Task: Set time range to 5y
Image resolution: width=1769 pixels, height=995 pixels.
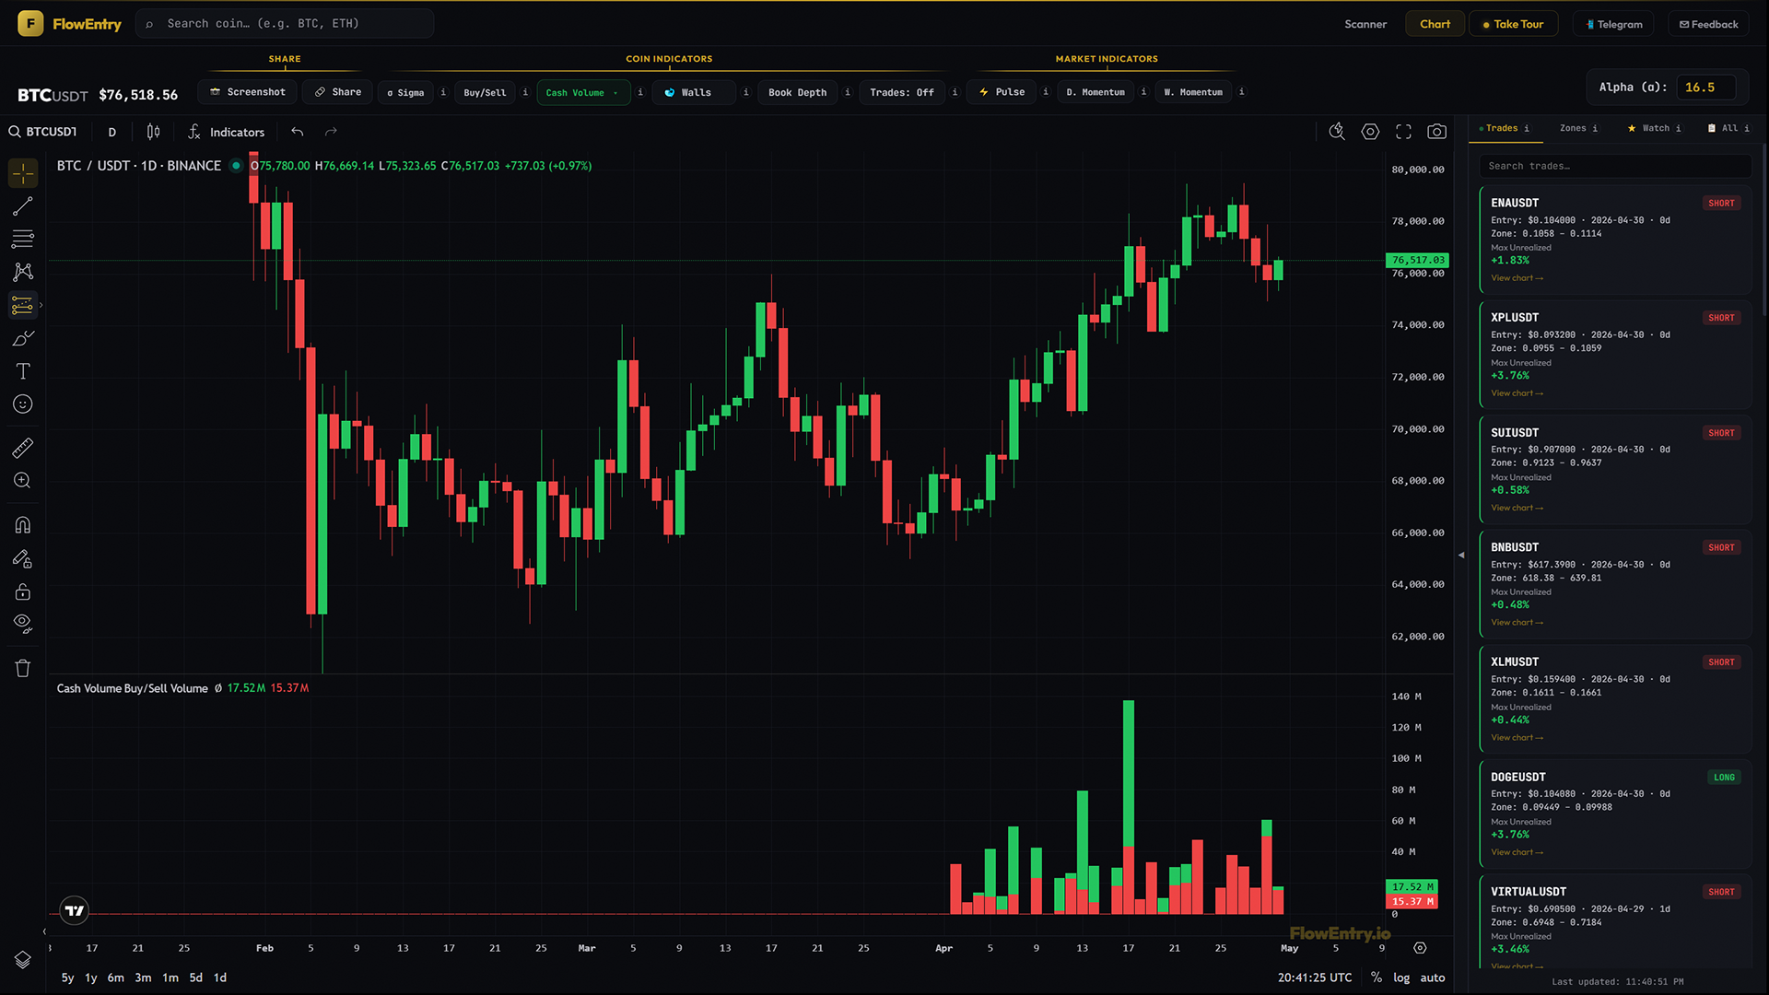Action: tap(67, 977)
